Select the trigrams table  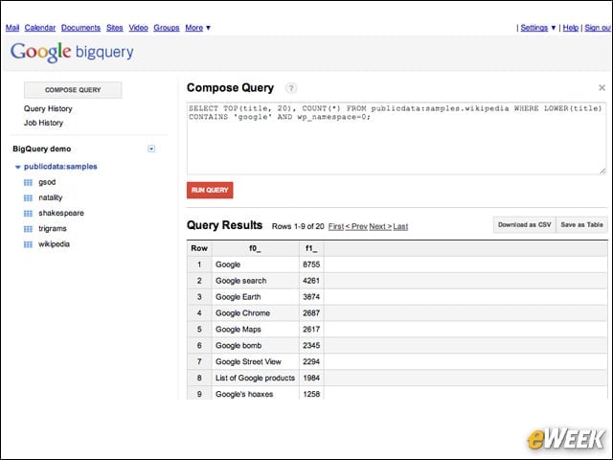coord(53,229)
